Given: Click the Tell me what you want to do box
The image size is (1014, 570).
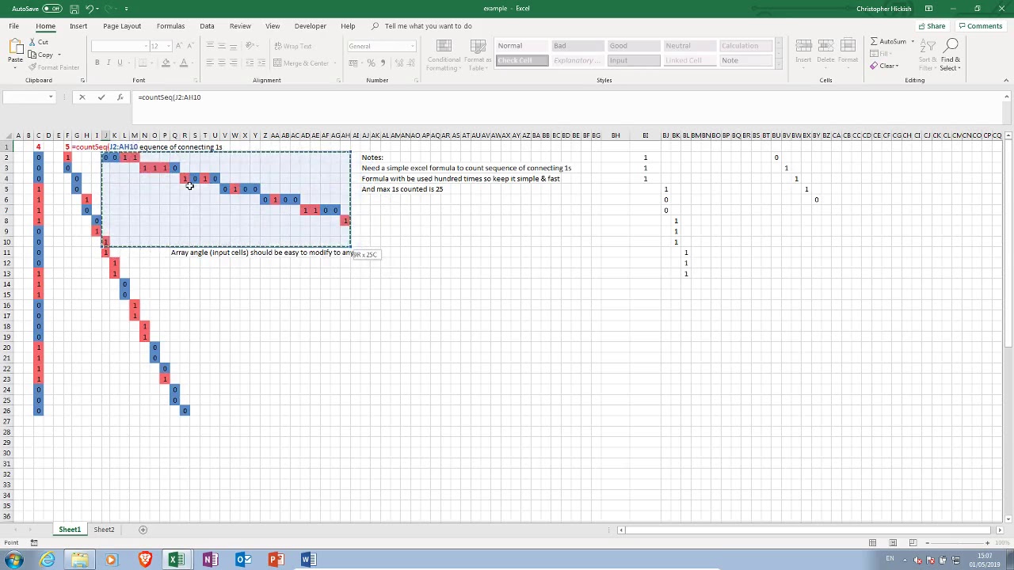Looking at the screenshot, I should [x=428, y=26].
